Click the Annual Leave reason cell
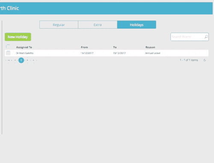Screen dimensions: 214x163 click(x=153, y=53)
